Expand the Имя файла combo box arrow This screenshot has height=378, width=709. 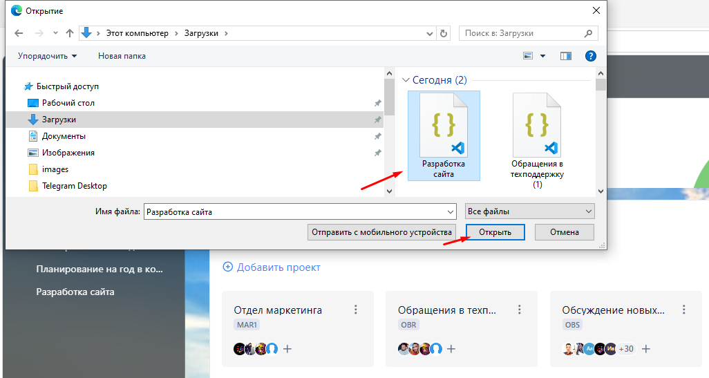coord(451,211)
